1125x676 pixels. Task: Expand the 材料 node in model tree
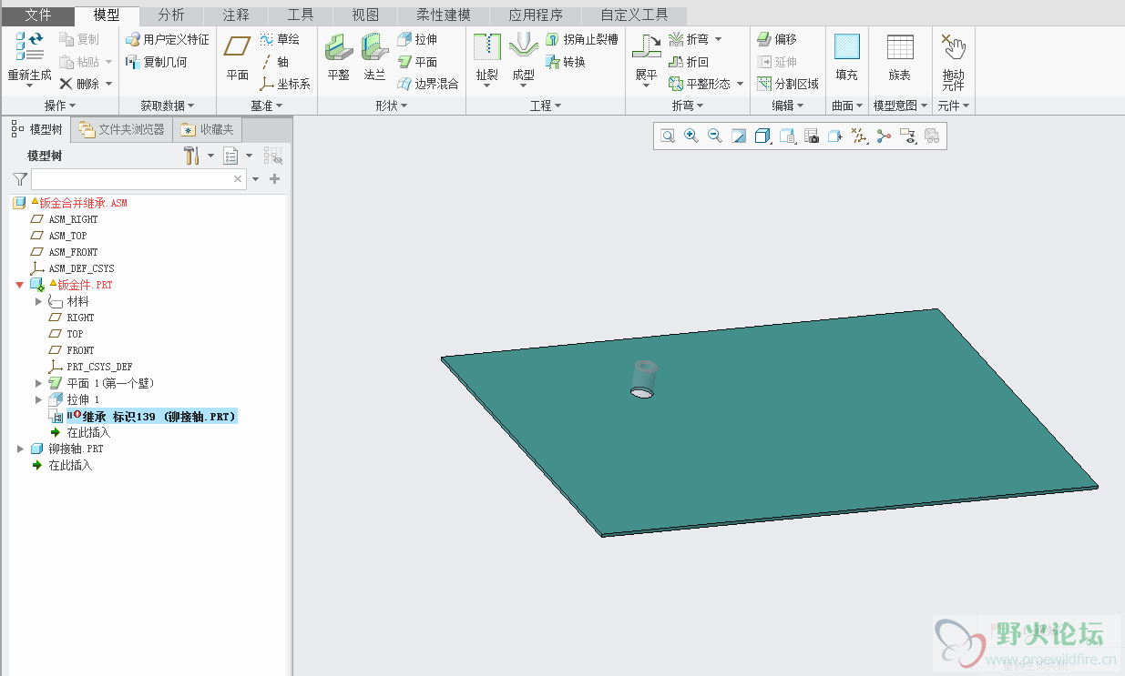[38, 301]
